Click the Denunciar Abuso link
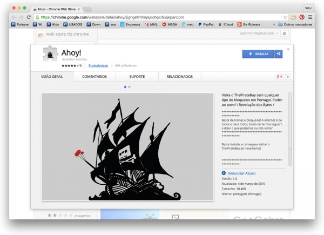The height and width of the screenshot is (235, 324). (x=241, y=173)
